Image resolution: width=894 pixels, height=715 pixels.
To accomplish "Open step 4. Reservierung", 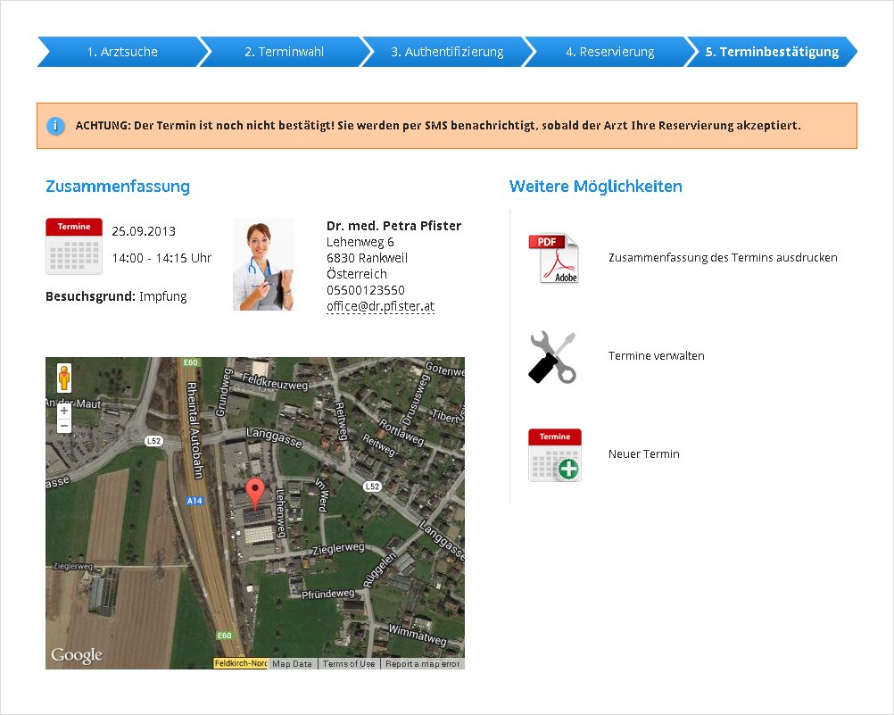I will click(x=609, y=52).
